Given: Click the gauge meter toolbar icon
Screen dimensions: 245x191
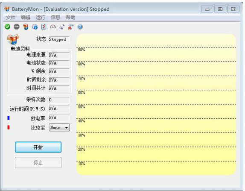Looking at the screenshot, I should pyautogui.click(x=53, y=27).
